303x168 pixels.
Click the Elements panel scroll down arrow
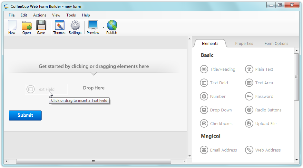click(297, 160)
